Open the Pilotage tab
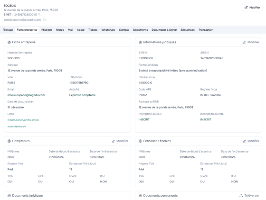 pos(8,30)
